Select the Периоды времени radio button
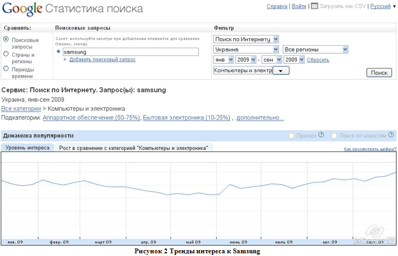This screenshot has width=398, height=256. 6,68
